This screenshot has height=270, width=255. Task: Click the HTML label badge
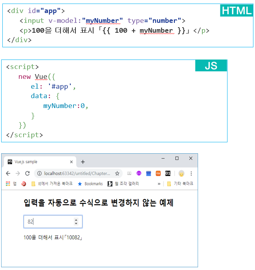(237, 11)
